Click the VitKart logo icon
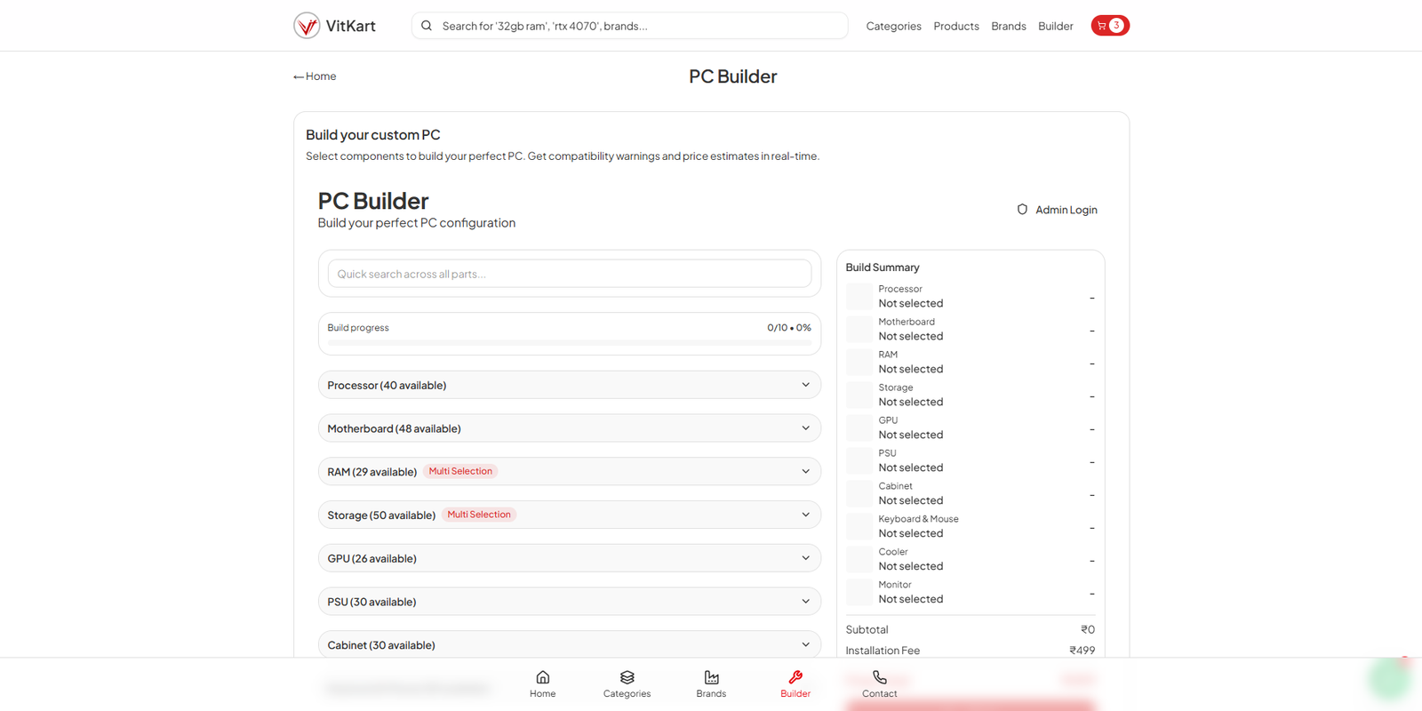Viewport: 1422px width, 711px height. click(307, 26)
